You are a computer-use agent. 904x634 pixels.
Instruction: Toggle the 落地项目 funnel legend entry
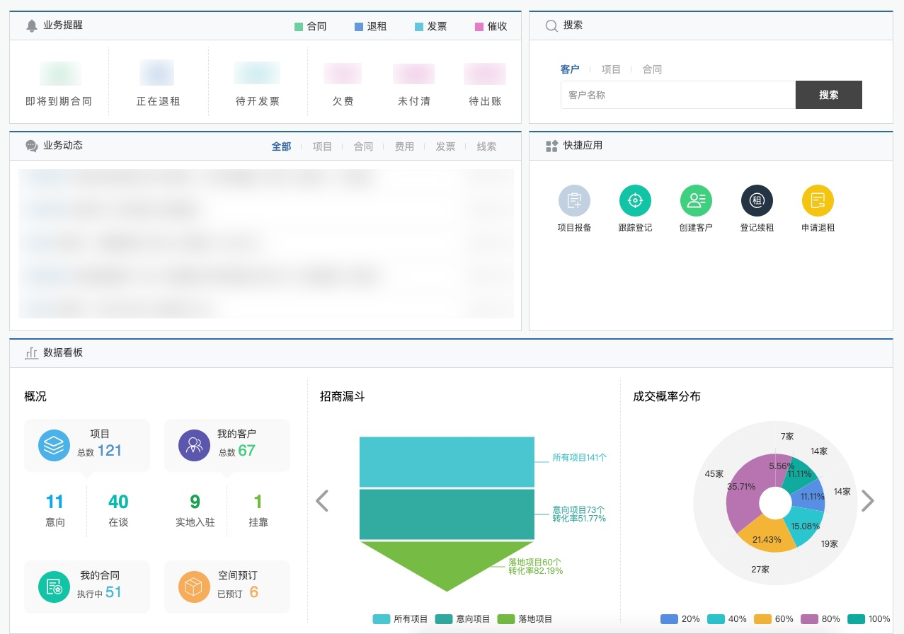525,619
